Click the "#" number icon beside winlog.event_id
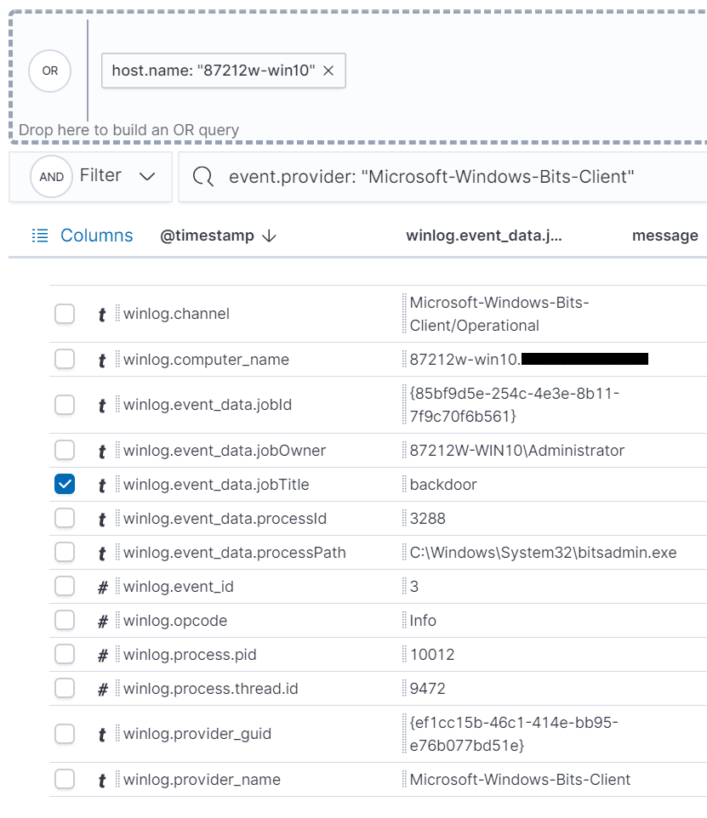Image resolution: width=707 pixels, height=818 pixels. pos(101,586)
